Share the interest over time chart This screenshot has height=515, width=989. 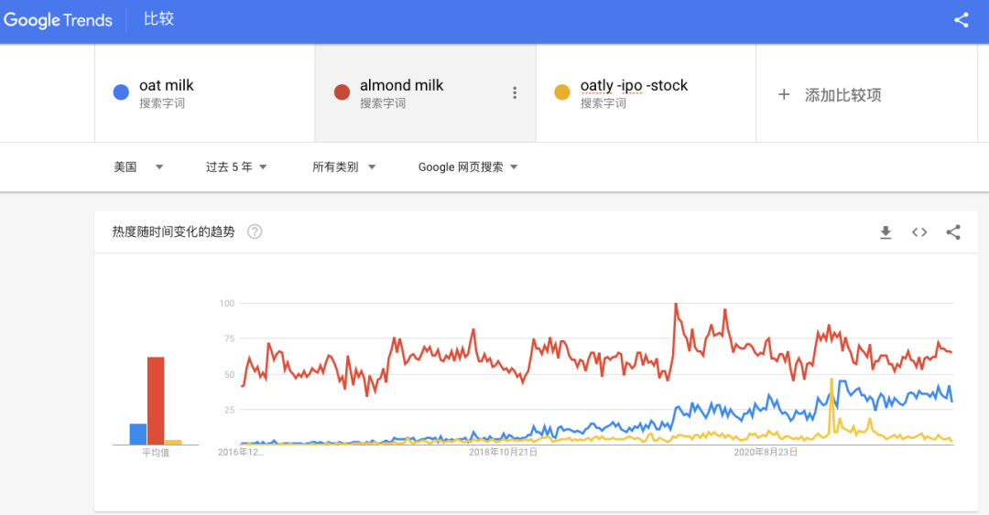[953, 232]
